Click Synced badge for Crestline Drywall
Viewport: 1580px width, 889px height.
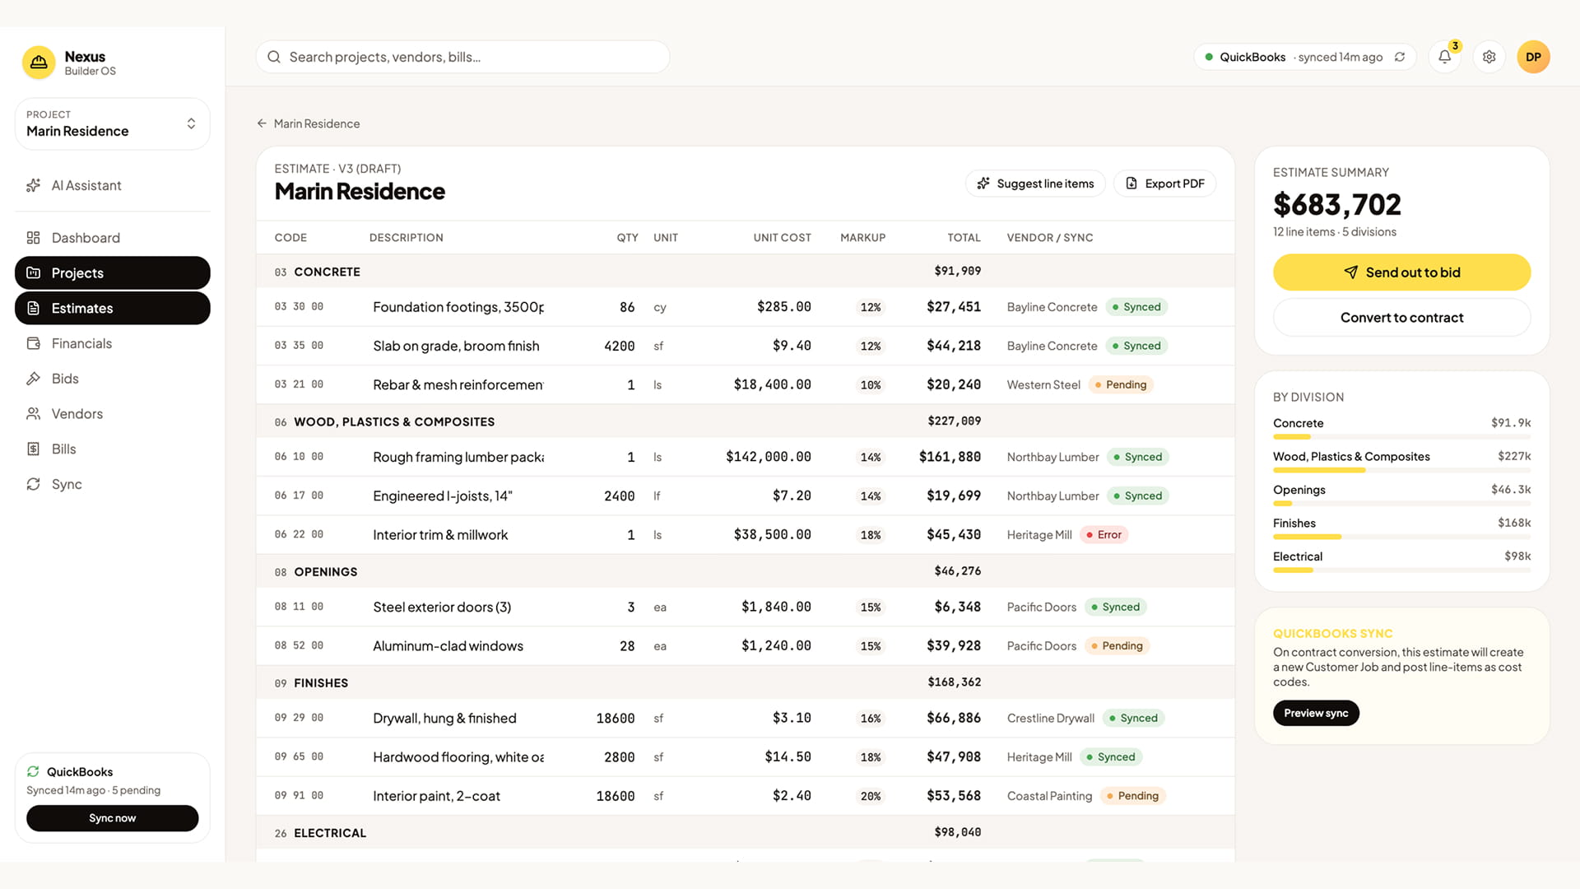pos(1133,719)
